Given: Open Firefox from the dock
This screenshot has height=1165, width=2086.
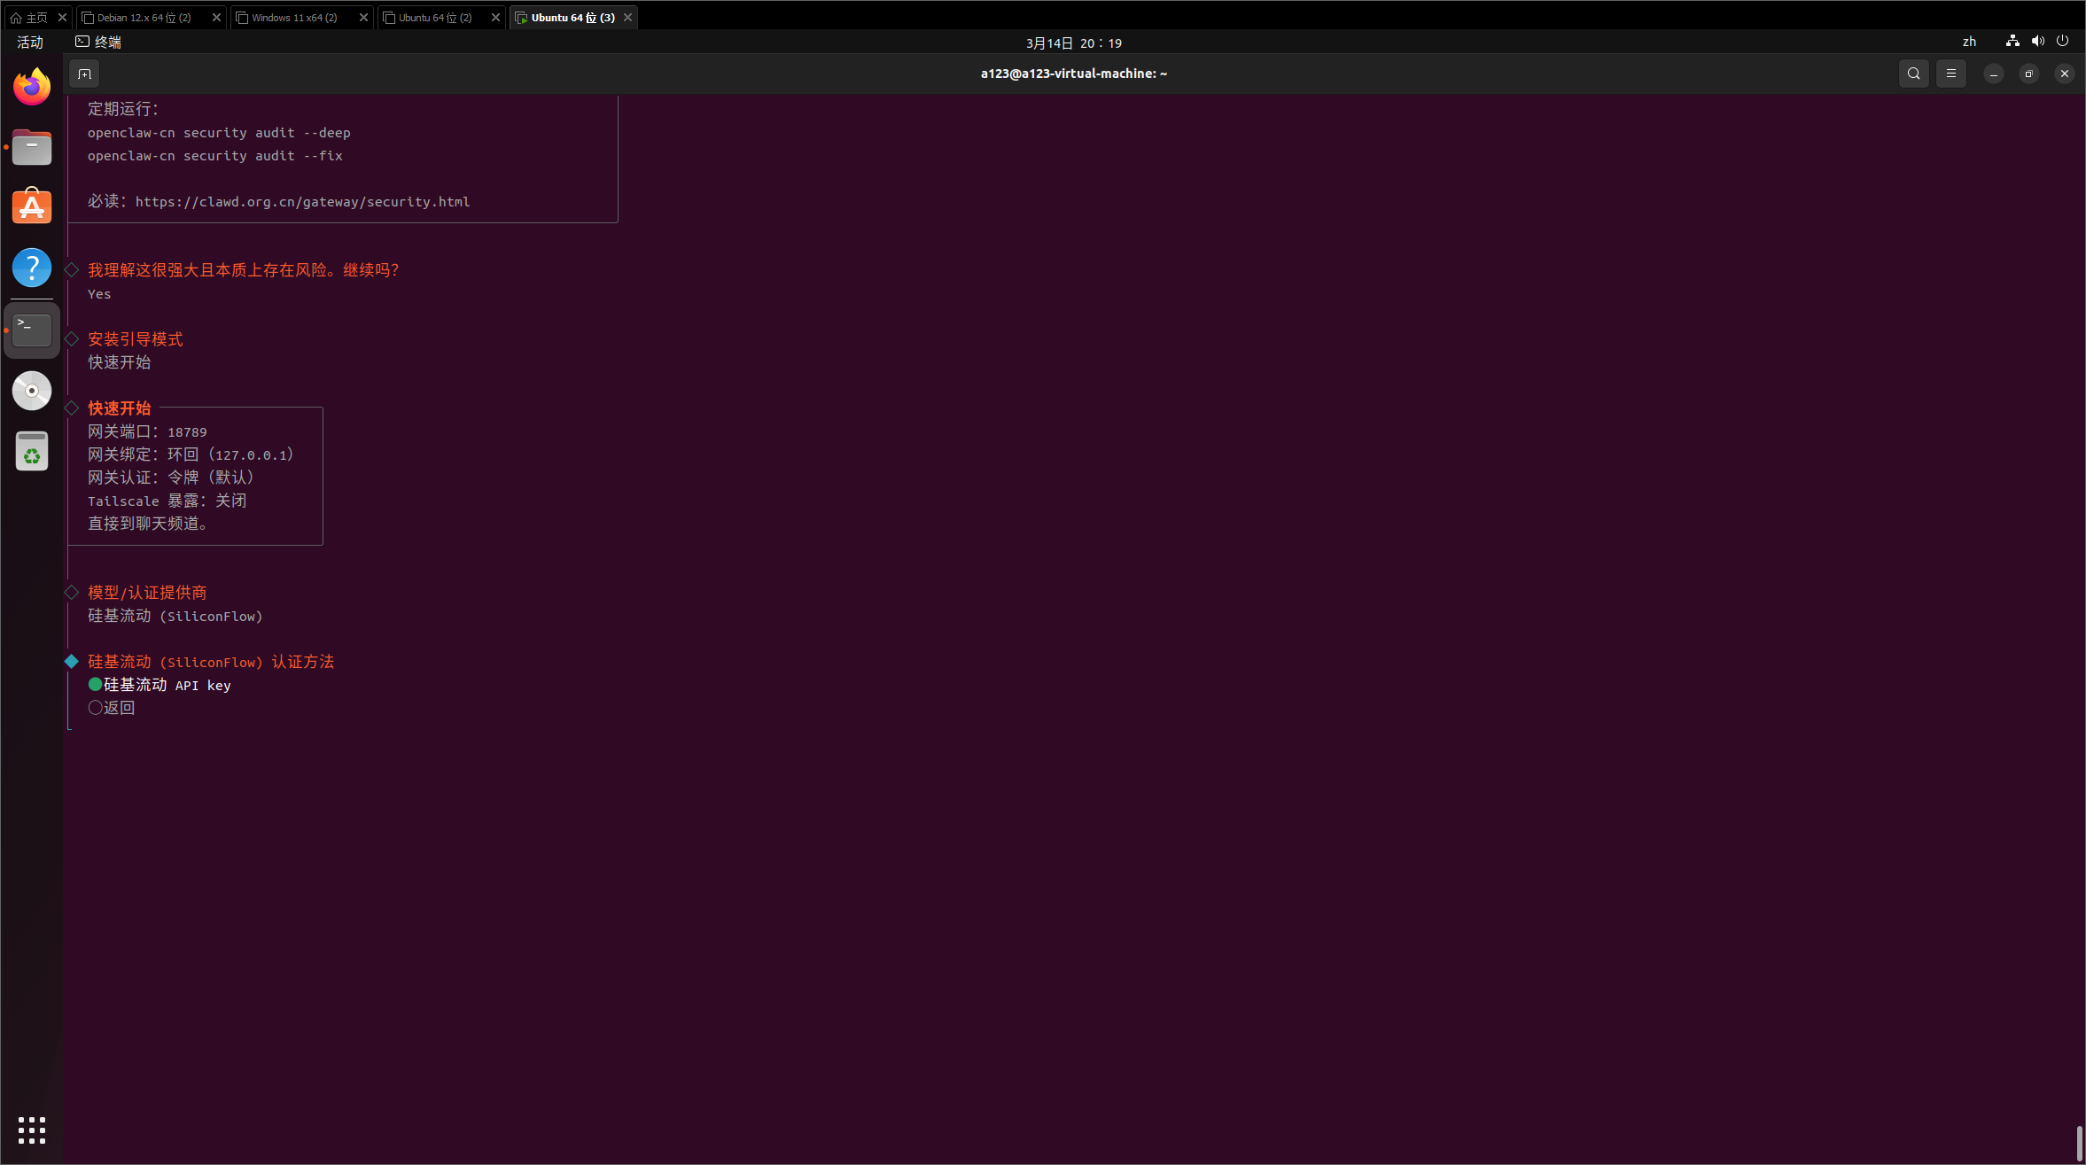Looking at the screenshot, I should [32, 87].
